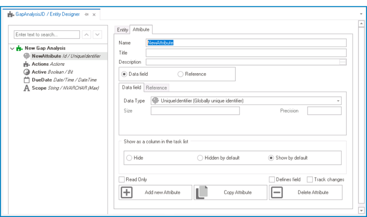Collapse the New Gap Analysis tree node
The height and width of the screenshot is (217, 367).
click(12, 48)
